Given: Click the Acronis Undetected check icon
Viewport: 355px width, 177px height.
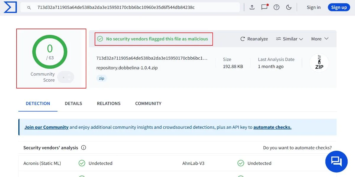Looking at the screenshot, I should click(82, 163).
